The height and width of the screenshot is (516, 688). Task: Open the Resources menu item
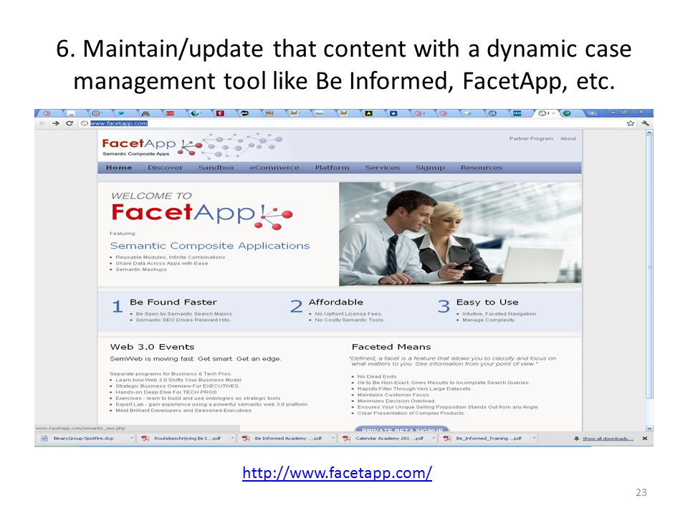pos(482,168)
